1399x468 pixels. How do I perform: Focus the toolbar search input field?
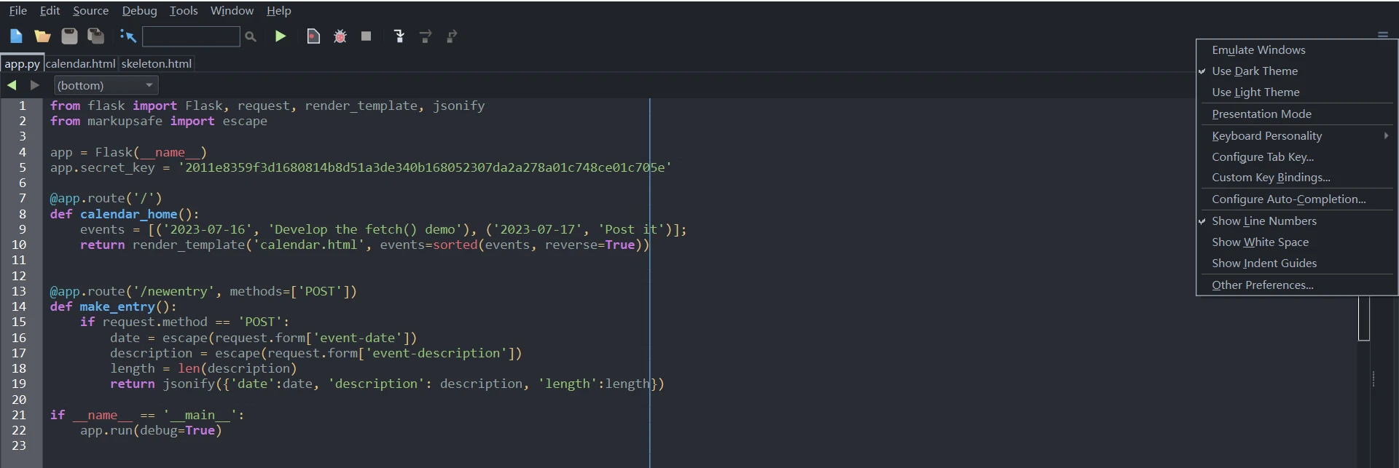191,36
